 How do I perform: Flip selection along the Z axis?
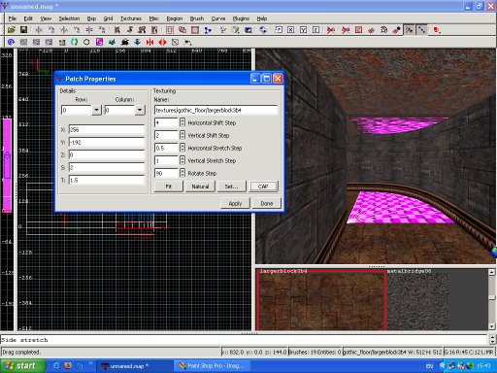pos(89,30)
